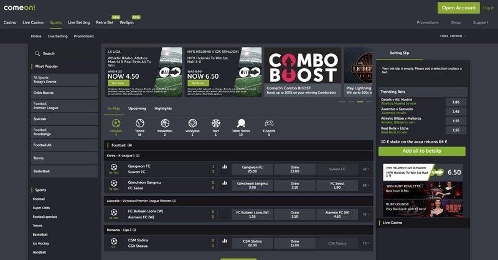Click the Open Account button
Viewport: 498px width, 260px height.
[459, 8]
